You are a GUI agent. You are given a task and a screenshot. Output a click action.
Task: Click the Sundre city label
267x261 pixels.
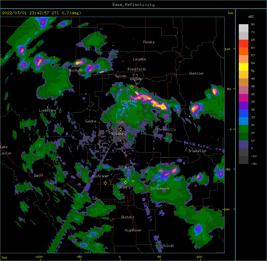click(x=90, y=121)
